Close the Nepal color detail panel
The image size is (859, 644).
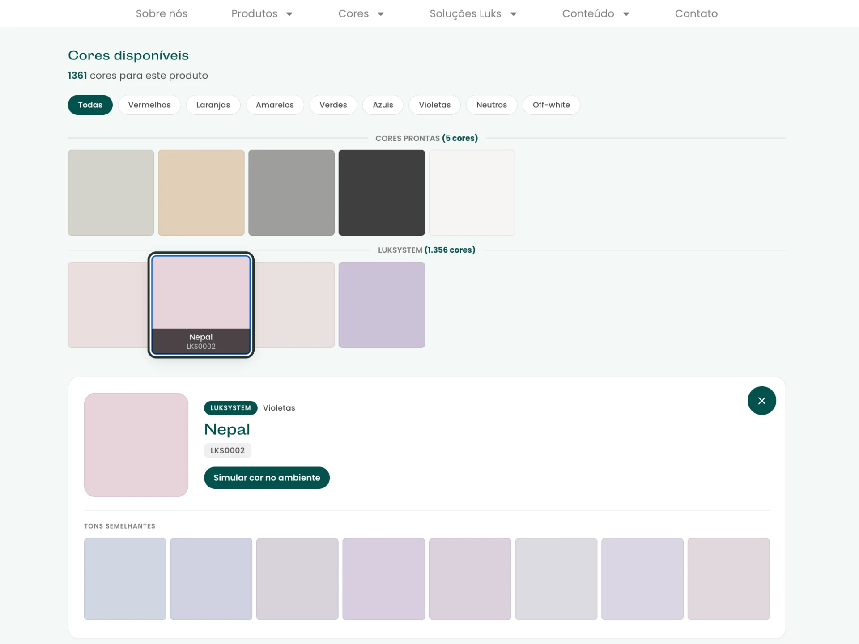coord(761,400)
